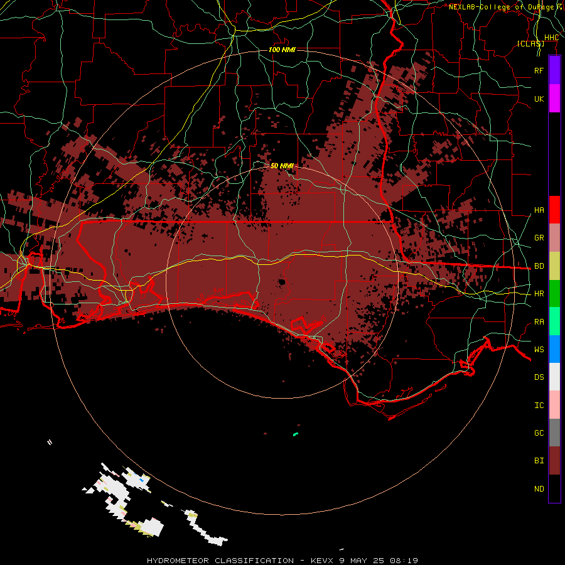Viewport: 565px width, 565px height.
Task: Click the BI dark red legend swatch
Action: 554,461
